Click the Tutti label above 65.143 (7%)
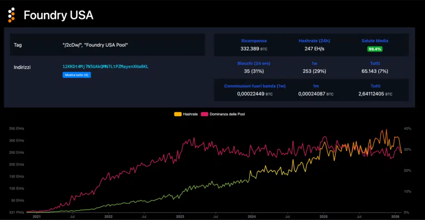Screen dimensions: 425x220 375,63
